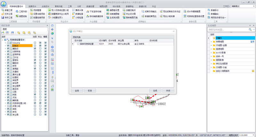Check the 森林可持续经营 row checkbox in dialog
256x137 pixels.
click(x=78, y=44)
